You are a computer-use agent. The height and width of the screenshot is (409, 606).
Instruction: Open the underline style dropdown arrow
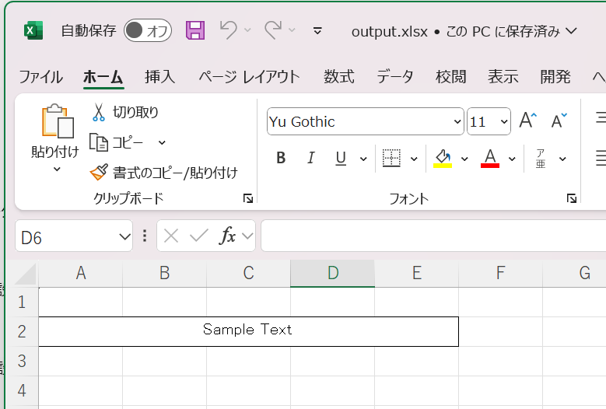(363, 159)
